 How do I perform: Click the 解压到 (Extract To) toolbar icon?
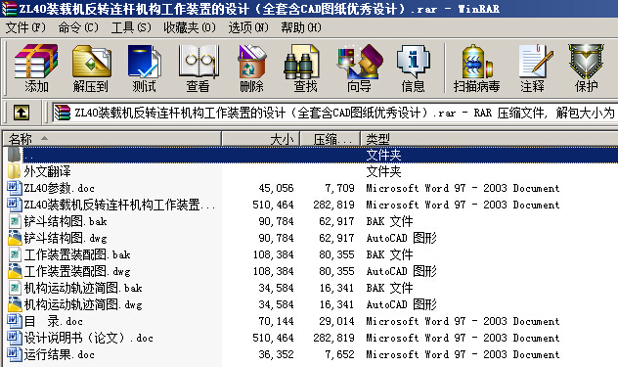tap(92, 61)
